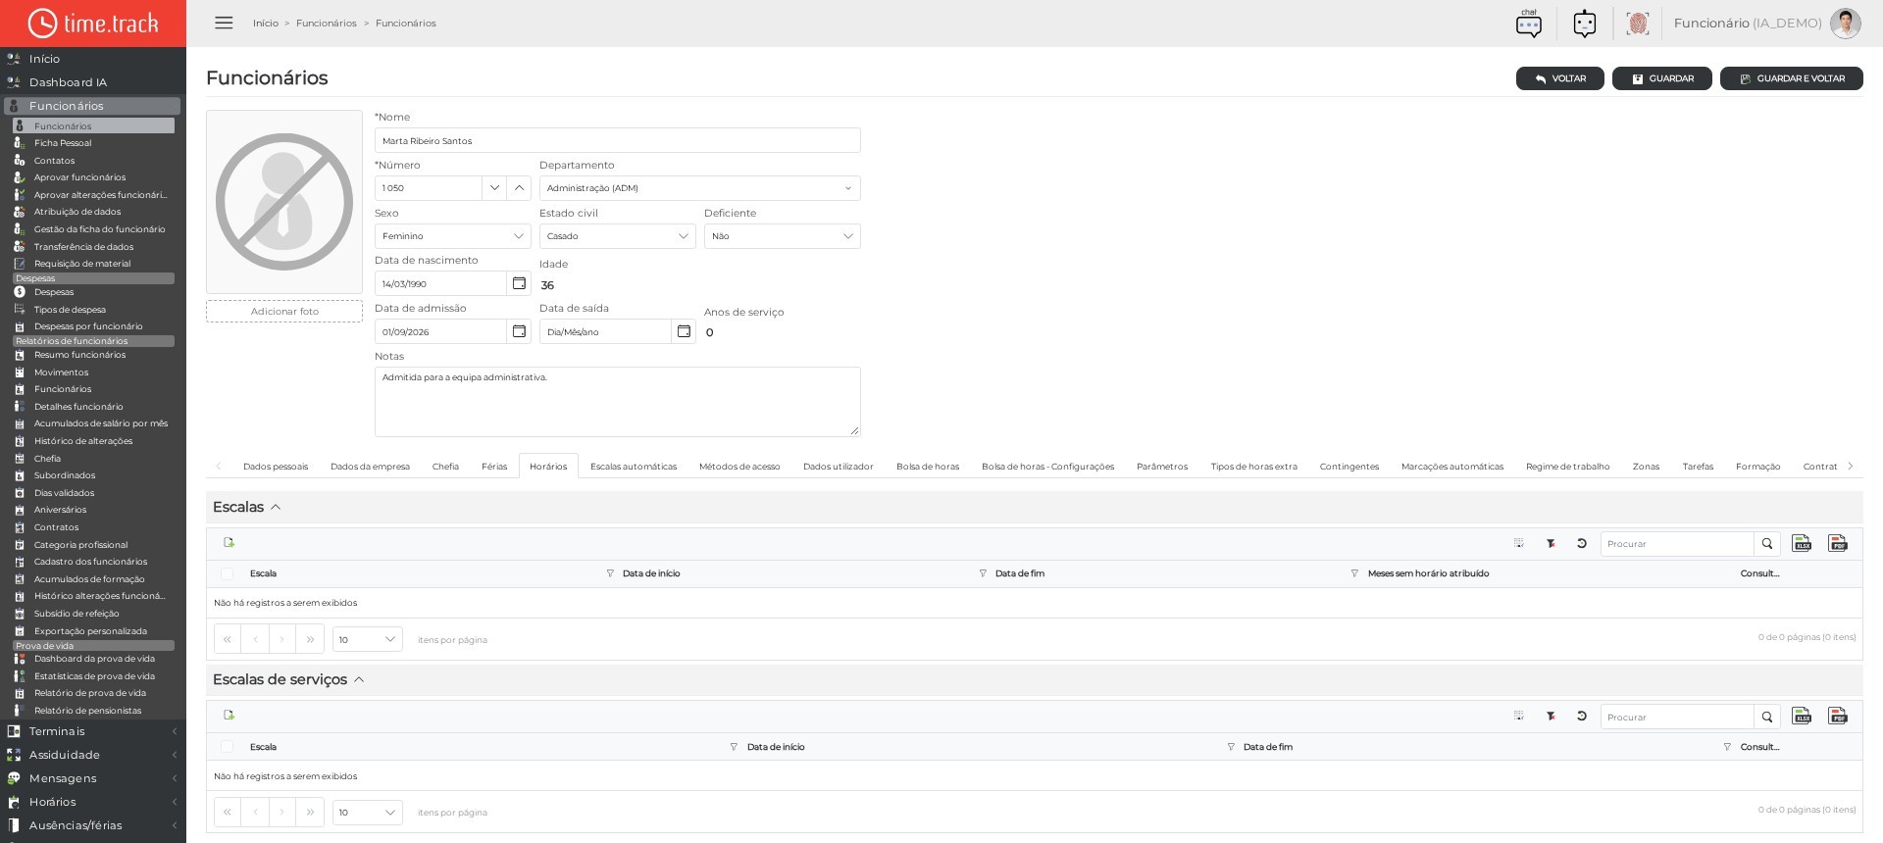Open the items per page dropdown in Escalas
1883x843 pixels.
point(367,639)
